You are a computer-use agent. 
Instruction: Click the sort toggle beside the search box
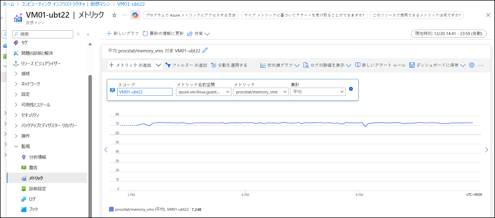[78, 34]
